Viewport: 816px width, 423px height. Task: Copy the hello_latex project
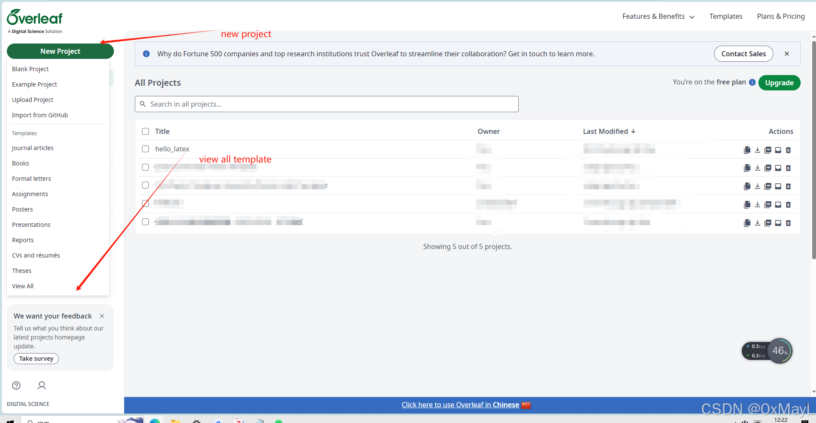pos(747,150)
